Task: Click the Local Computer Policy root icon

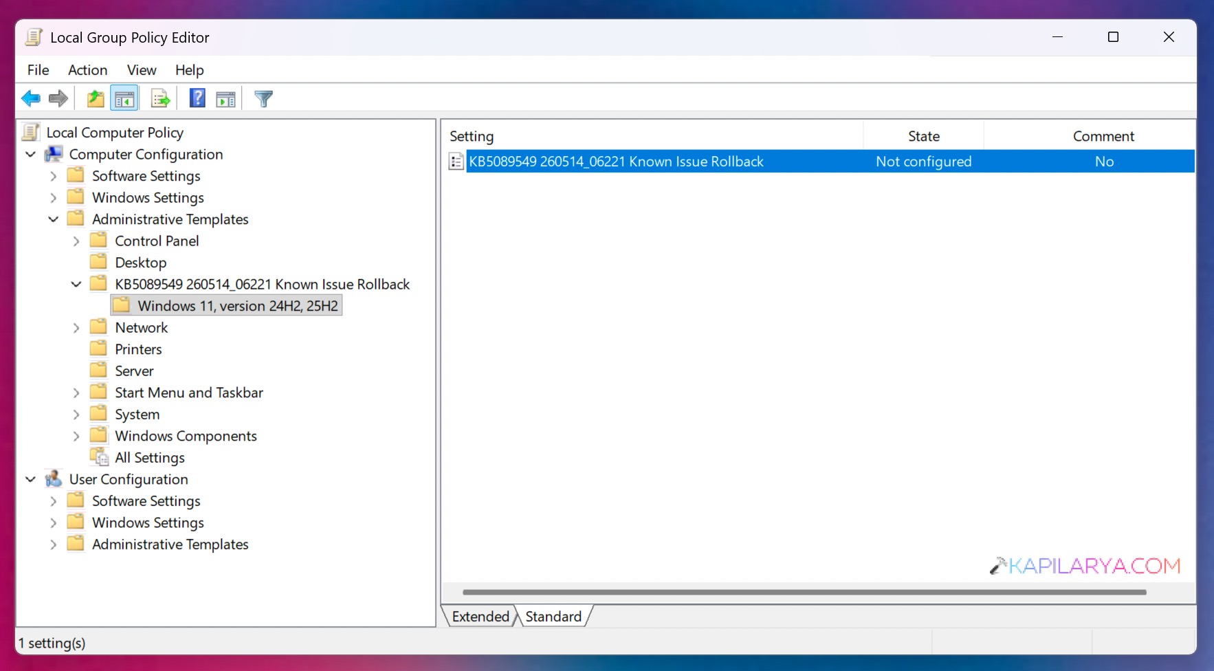Action: [x=32, y=131]
